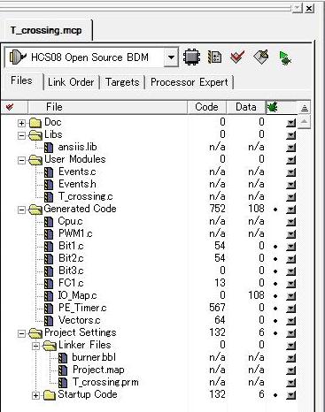325x412 pixels.
Task: Click the File column header
Action: (107, 107)
